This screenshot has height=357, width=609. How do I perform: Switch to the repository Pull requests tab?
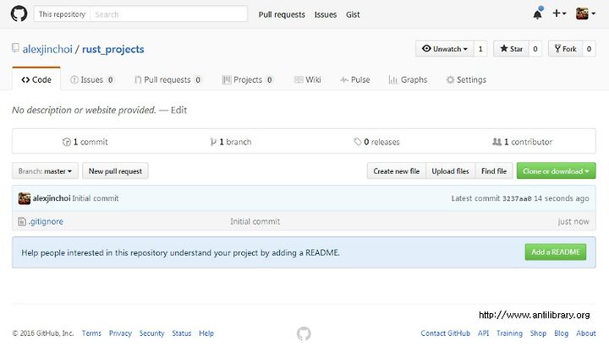tap(167, 79)
